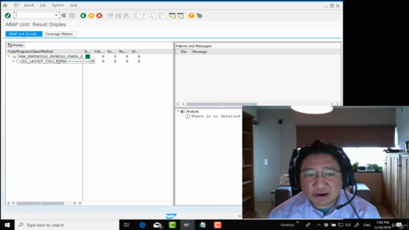The height and width of the screenshot is (230, 409).
Task: Select the 'There is no detailed' analysis entry
Action: (x=215, y=116)
